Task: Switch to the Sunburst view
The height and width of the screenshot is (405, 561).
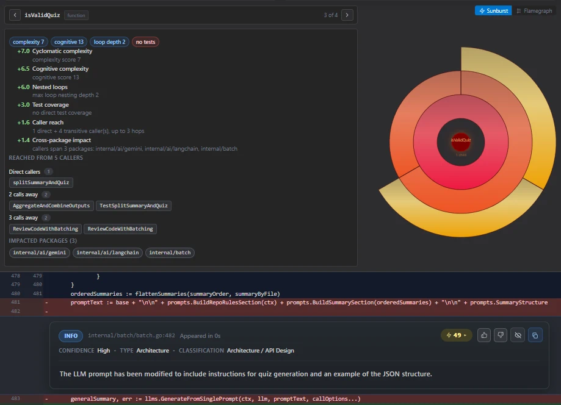Action: pyautogui.click(x=493, y=11)
